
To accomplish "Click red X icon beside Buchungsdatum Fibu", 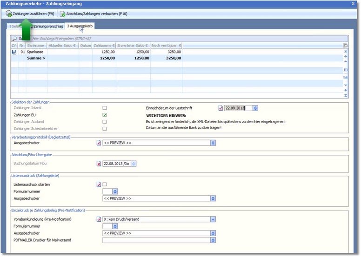I will point(99,164).
